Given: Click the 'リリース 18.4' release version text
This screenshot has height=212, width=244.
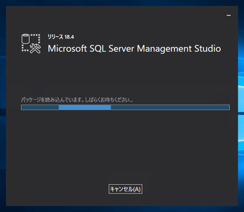Looking at the screenshot, I should (61, 37).
